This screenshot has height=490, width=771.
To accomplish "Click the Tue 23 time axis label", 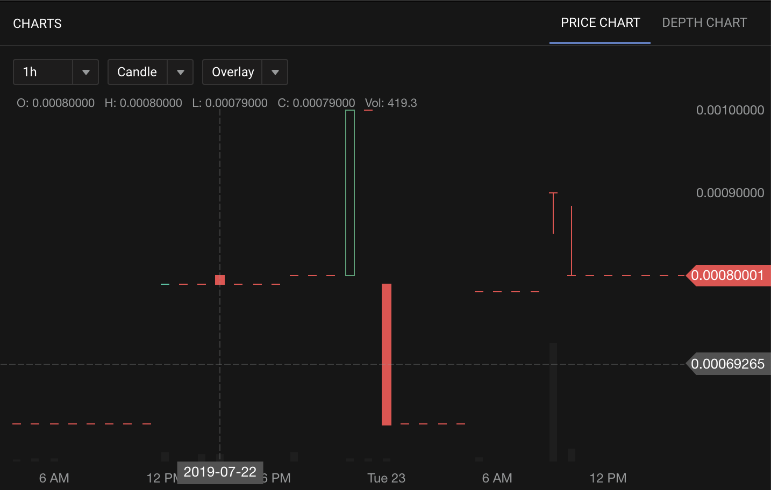I will coord(386,478).
